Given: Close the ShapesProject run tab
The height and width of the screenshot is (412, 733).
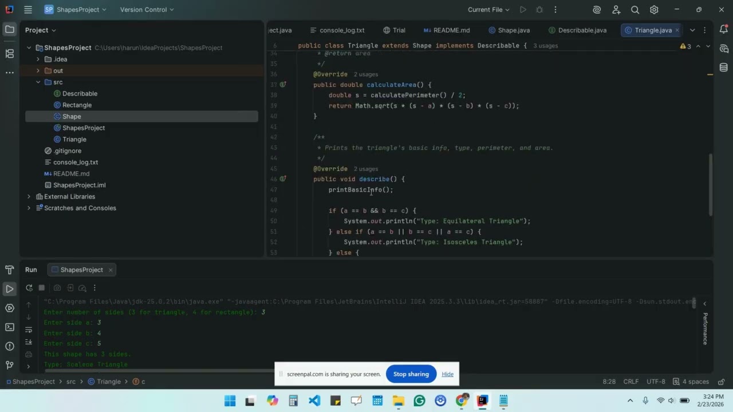Looking at the screenshot, I should coord(111,270).
